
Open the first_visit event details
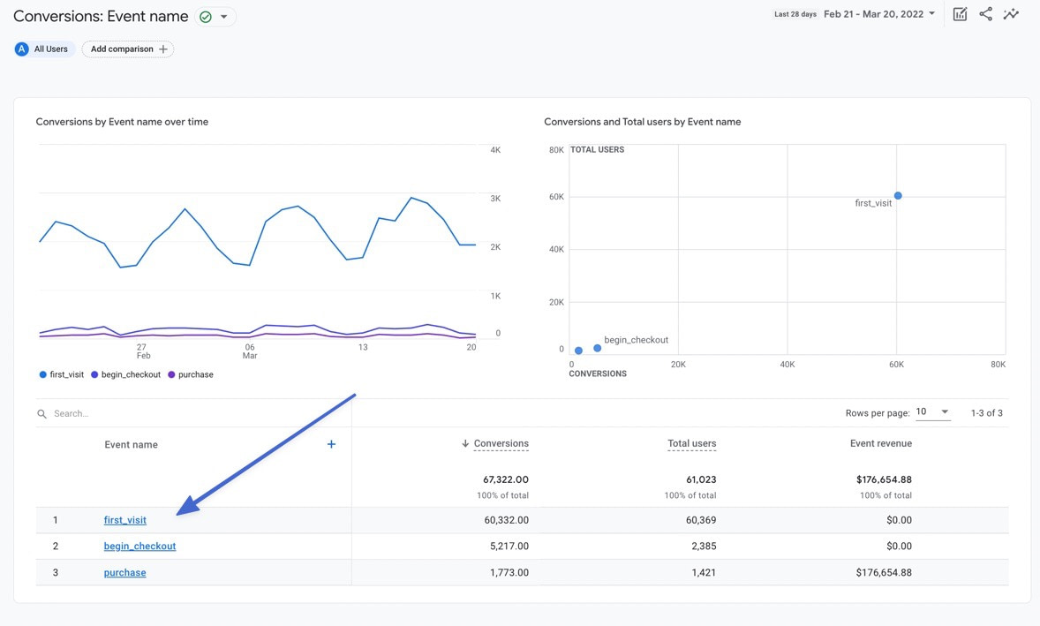click(x=124, y=519)
